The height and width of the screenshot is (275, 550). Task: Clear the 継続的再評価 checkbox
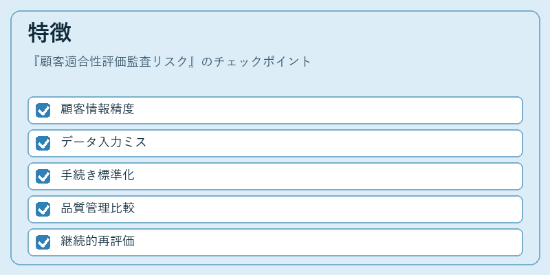click(43, 243)
